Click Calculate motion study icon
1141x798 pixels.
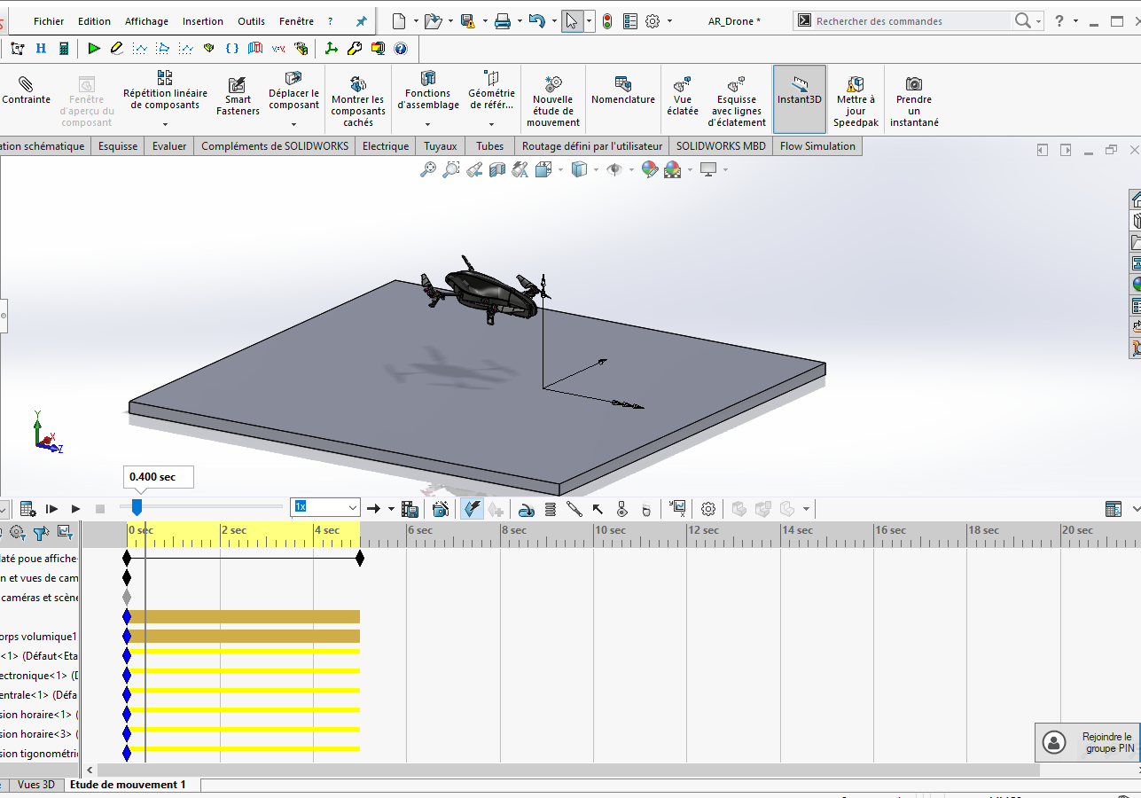[27, 509]
